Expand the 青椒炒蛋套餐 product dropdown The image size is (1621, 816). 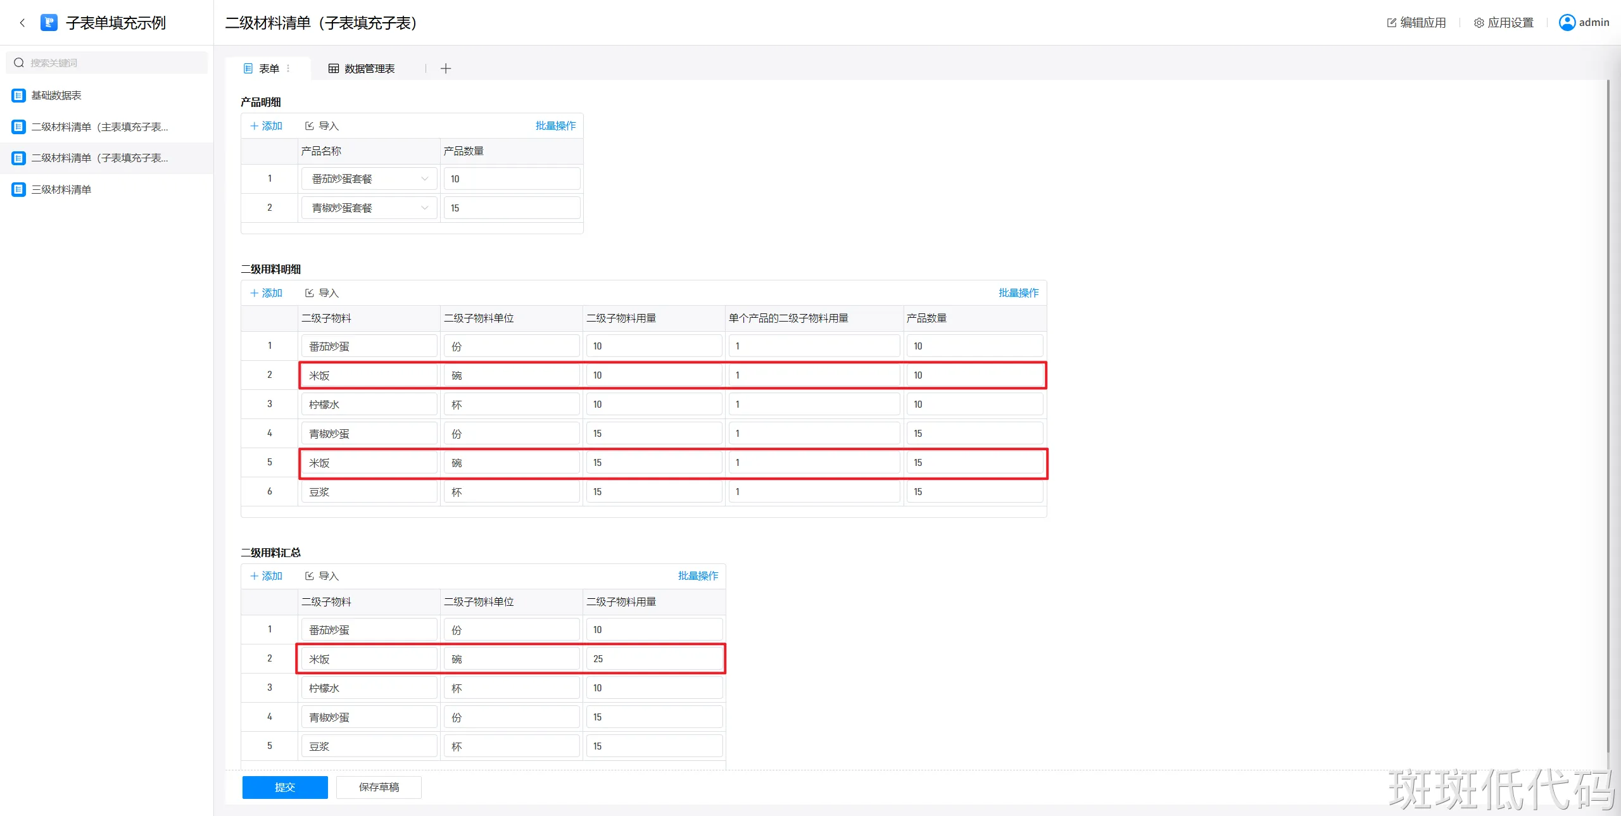pos(425,208)
